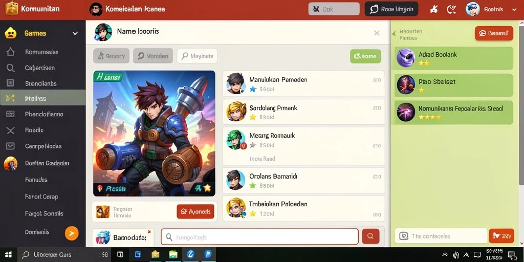Click the Romumssian home icon in sidebar
The image size is (524, 262).
coord(11,52)
